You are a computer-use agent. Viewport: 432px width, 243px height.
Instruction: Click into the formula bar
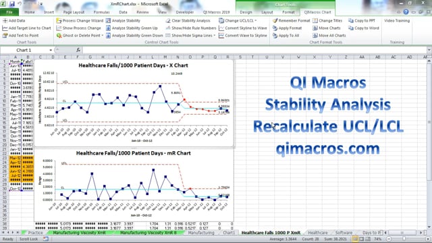[x=254, y=50]
